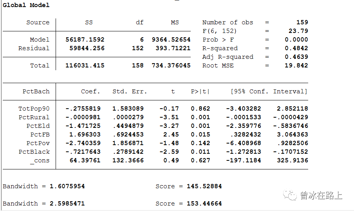Click the PctPov p-value 0.142
Screen dimensions: 354x211
point(200,143)
